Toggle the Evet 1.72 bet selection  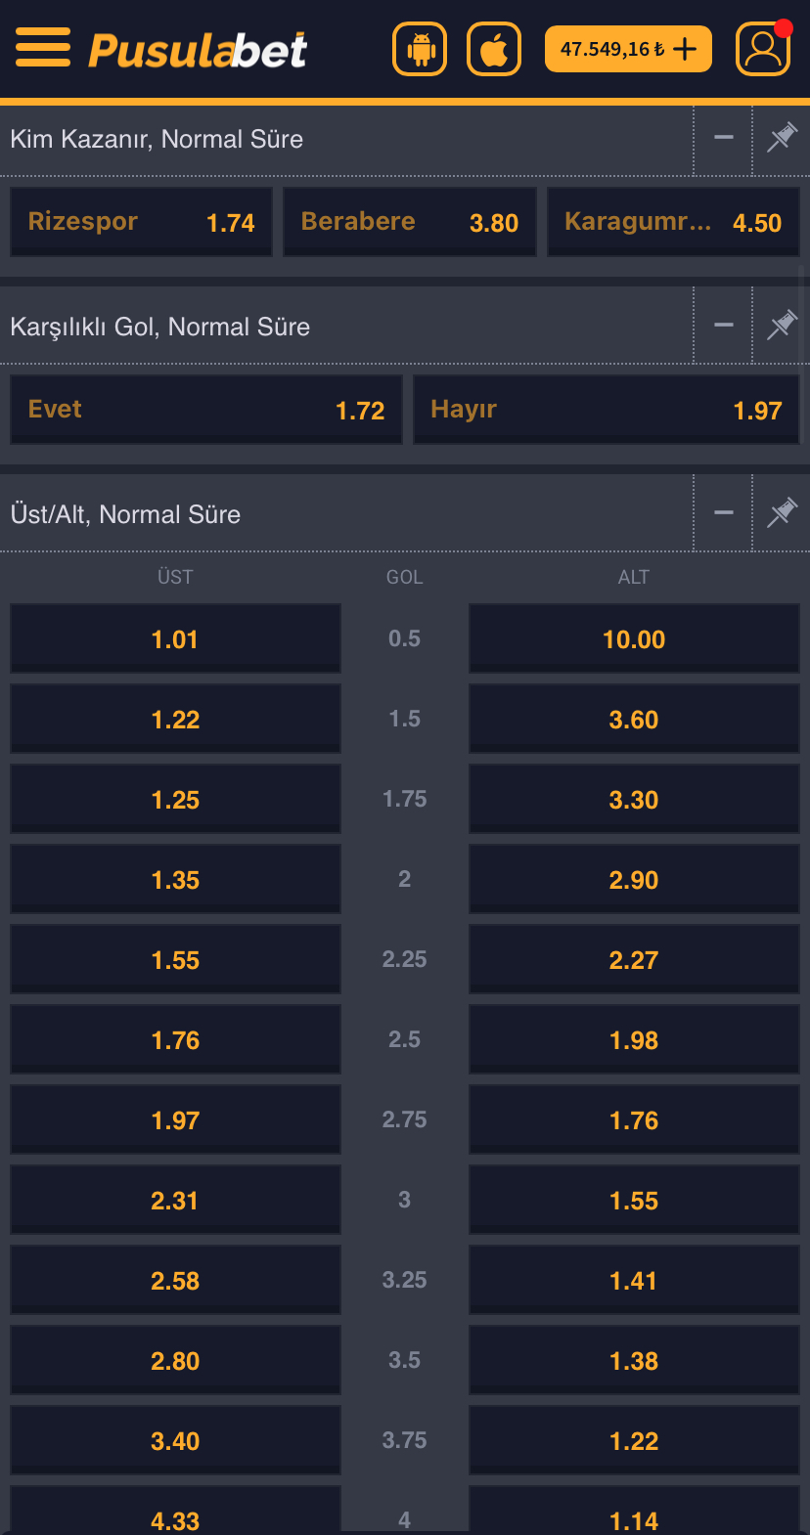coord(205,409)
